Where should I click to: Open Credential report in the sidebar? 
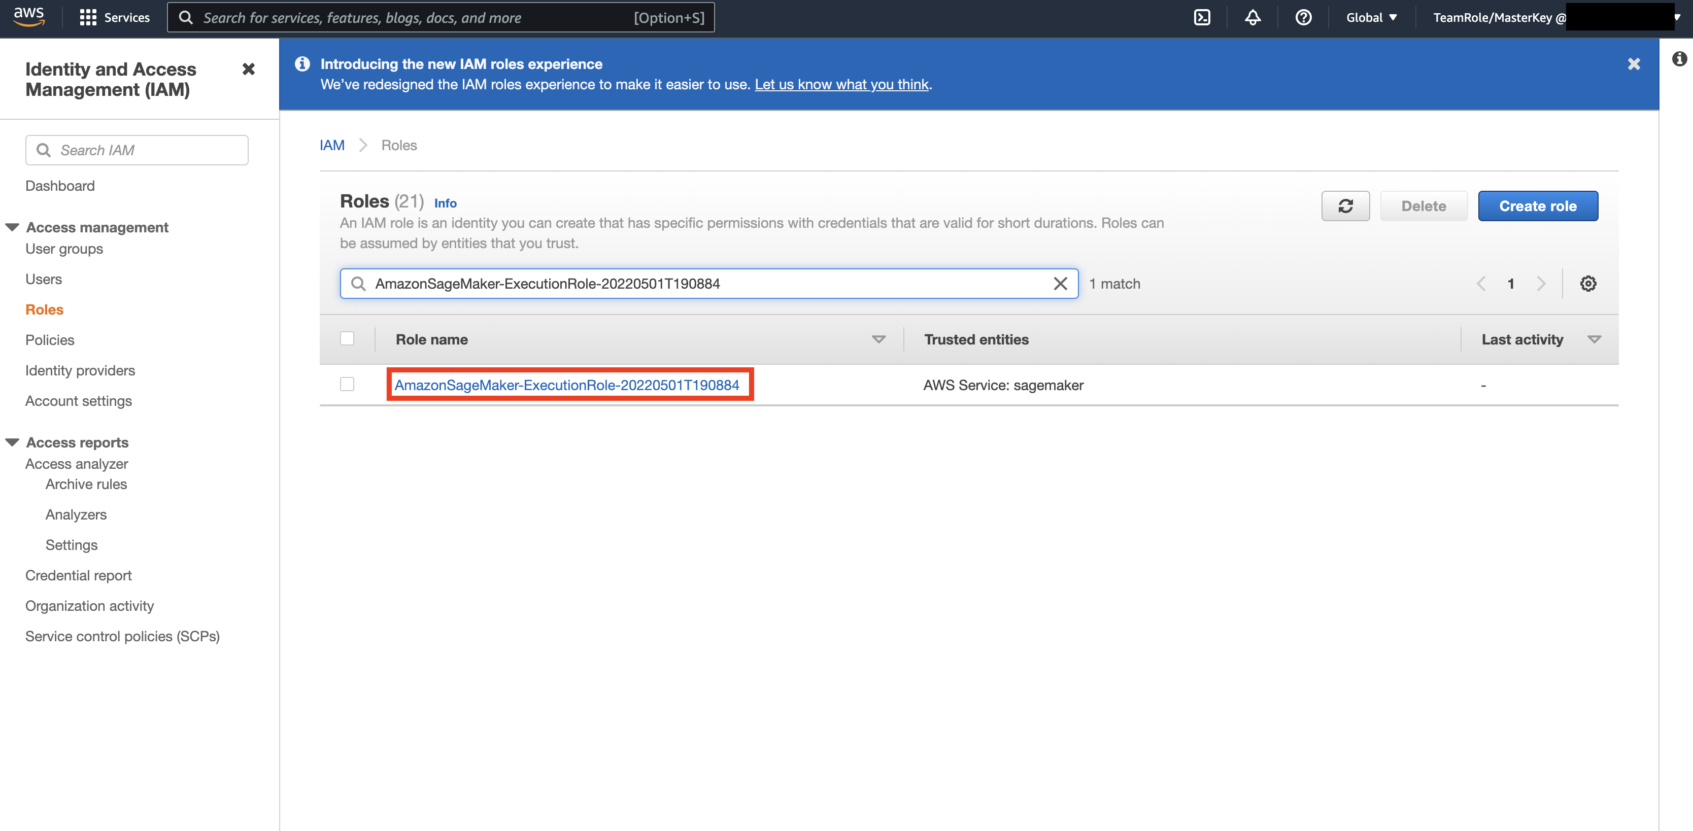tap(78, 575)
